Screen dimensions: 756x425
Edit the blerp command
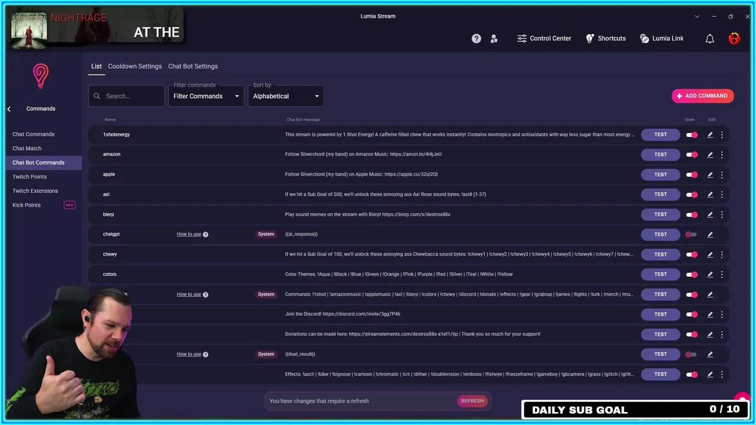pyautogui.click(x=710, y=214)
